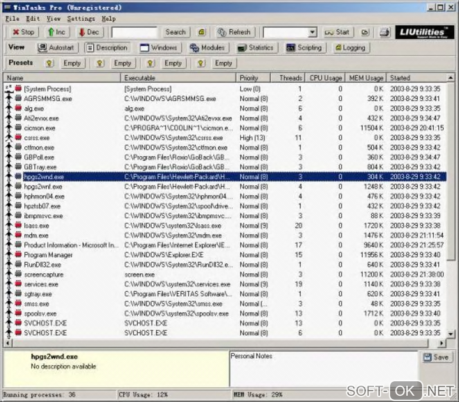
Task: Click the first preset lightbulb icon
Action: coord(49,63)
